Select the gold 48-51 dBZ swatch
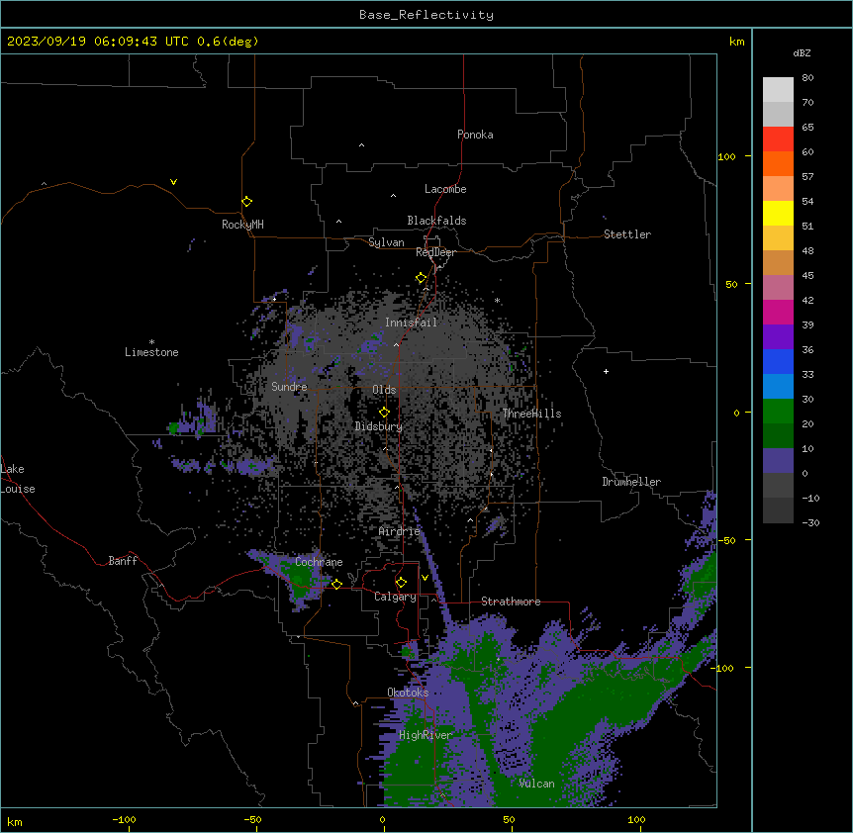This screenshot has height=833, width=853. coord(778,238)
